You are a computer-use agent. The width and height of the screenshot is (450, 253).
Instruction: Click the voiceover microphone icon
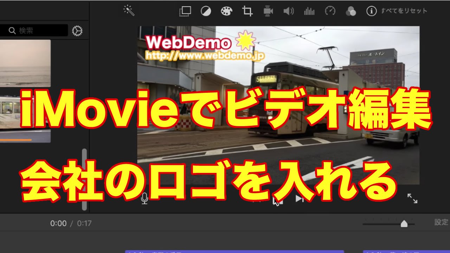coord(144,199)
